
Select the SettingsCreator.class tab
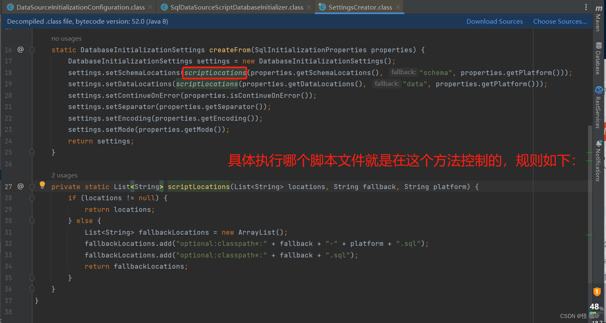click(x=359, y=7)
